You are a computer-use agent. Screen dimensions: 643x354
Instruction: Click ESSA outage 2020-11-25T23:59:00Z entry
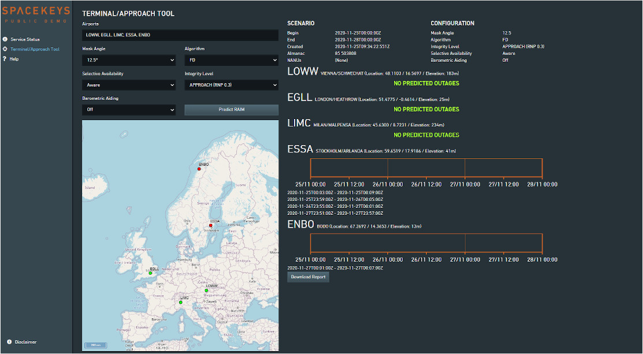(x=336, y=200)
